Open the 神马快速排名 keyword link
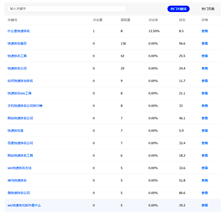 17,180
